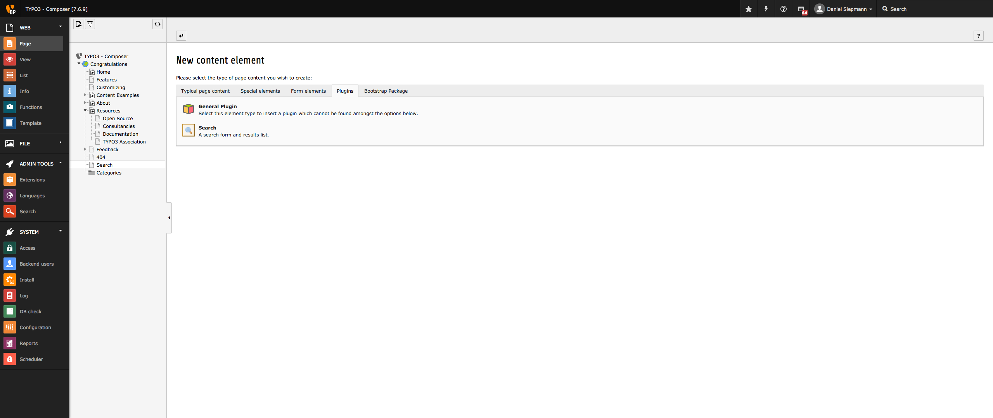This screenshot has height=418, width=993.
Task: Click the bookmarks star icon in top bar
Action: pos(749,9)
